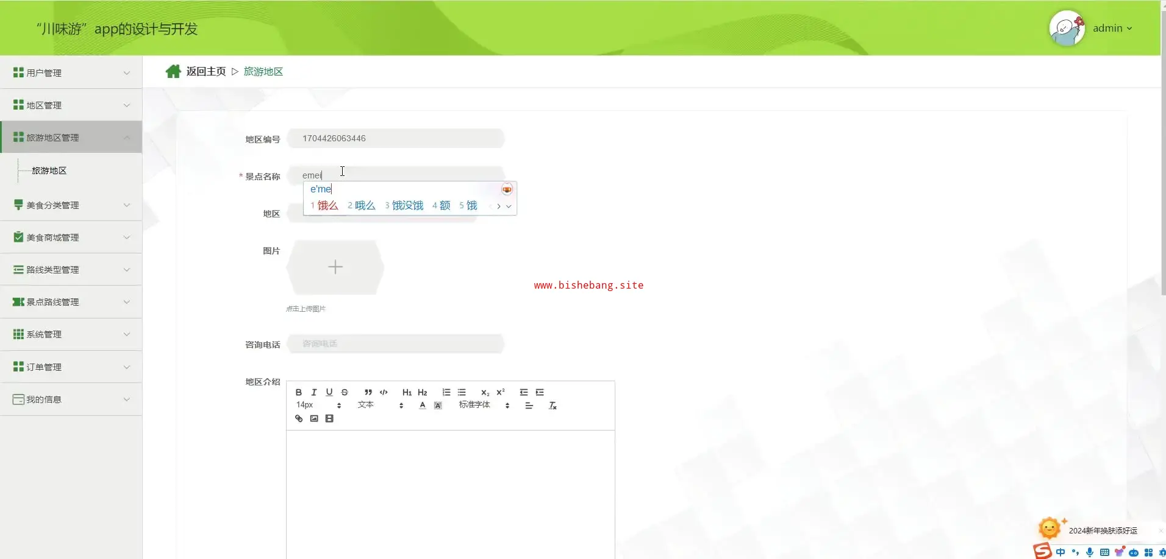
Task: Create a bulleted list
Action: coord(462,392)
